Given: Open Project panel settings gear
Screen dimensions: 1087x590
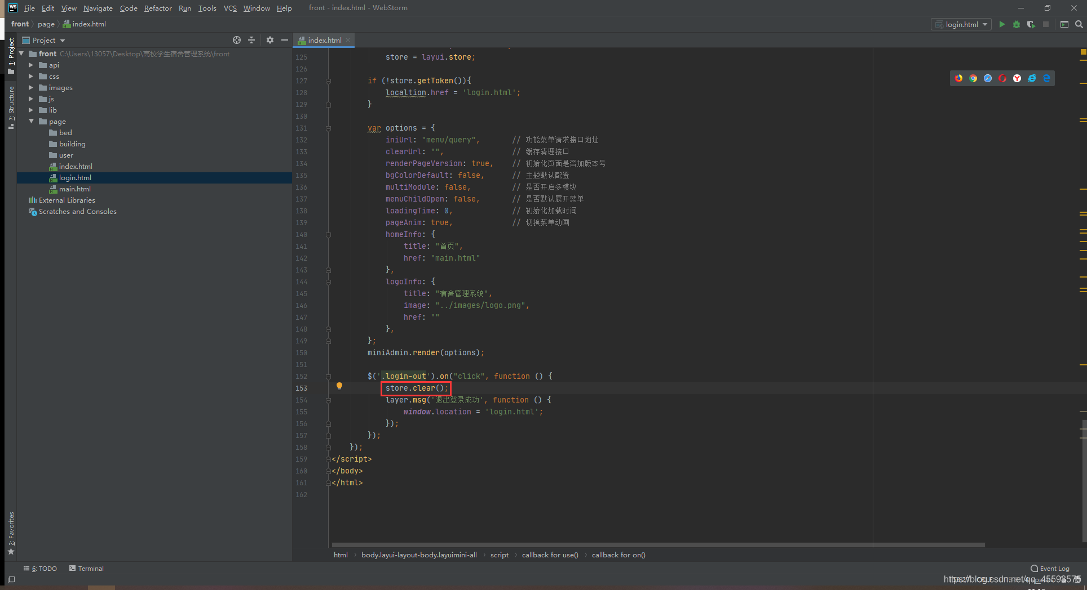Looking at the screenshot, I should (x=270, y=40).
